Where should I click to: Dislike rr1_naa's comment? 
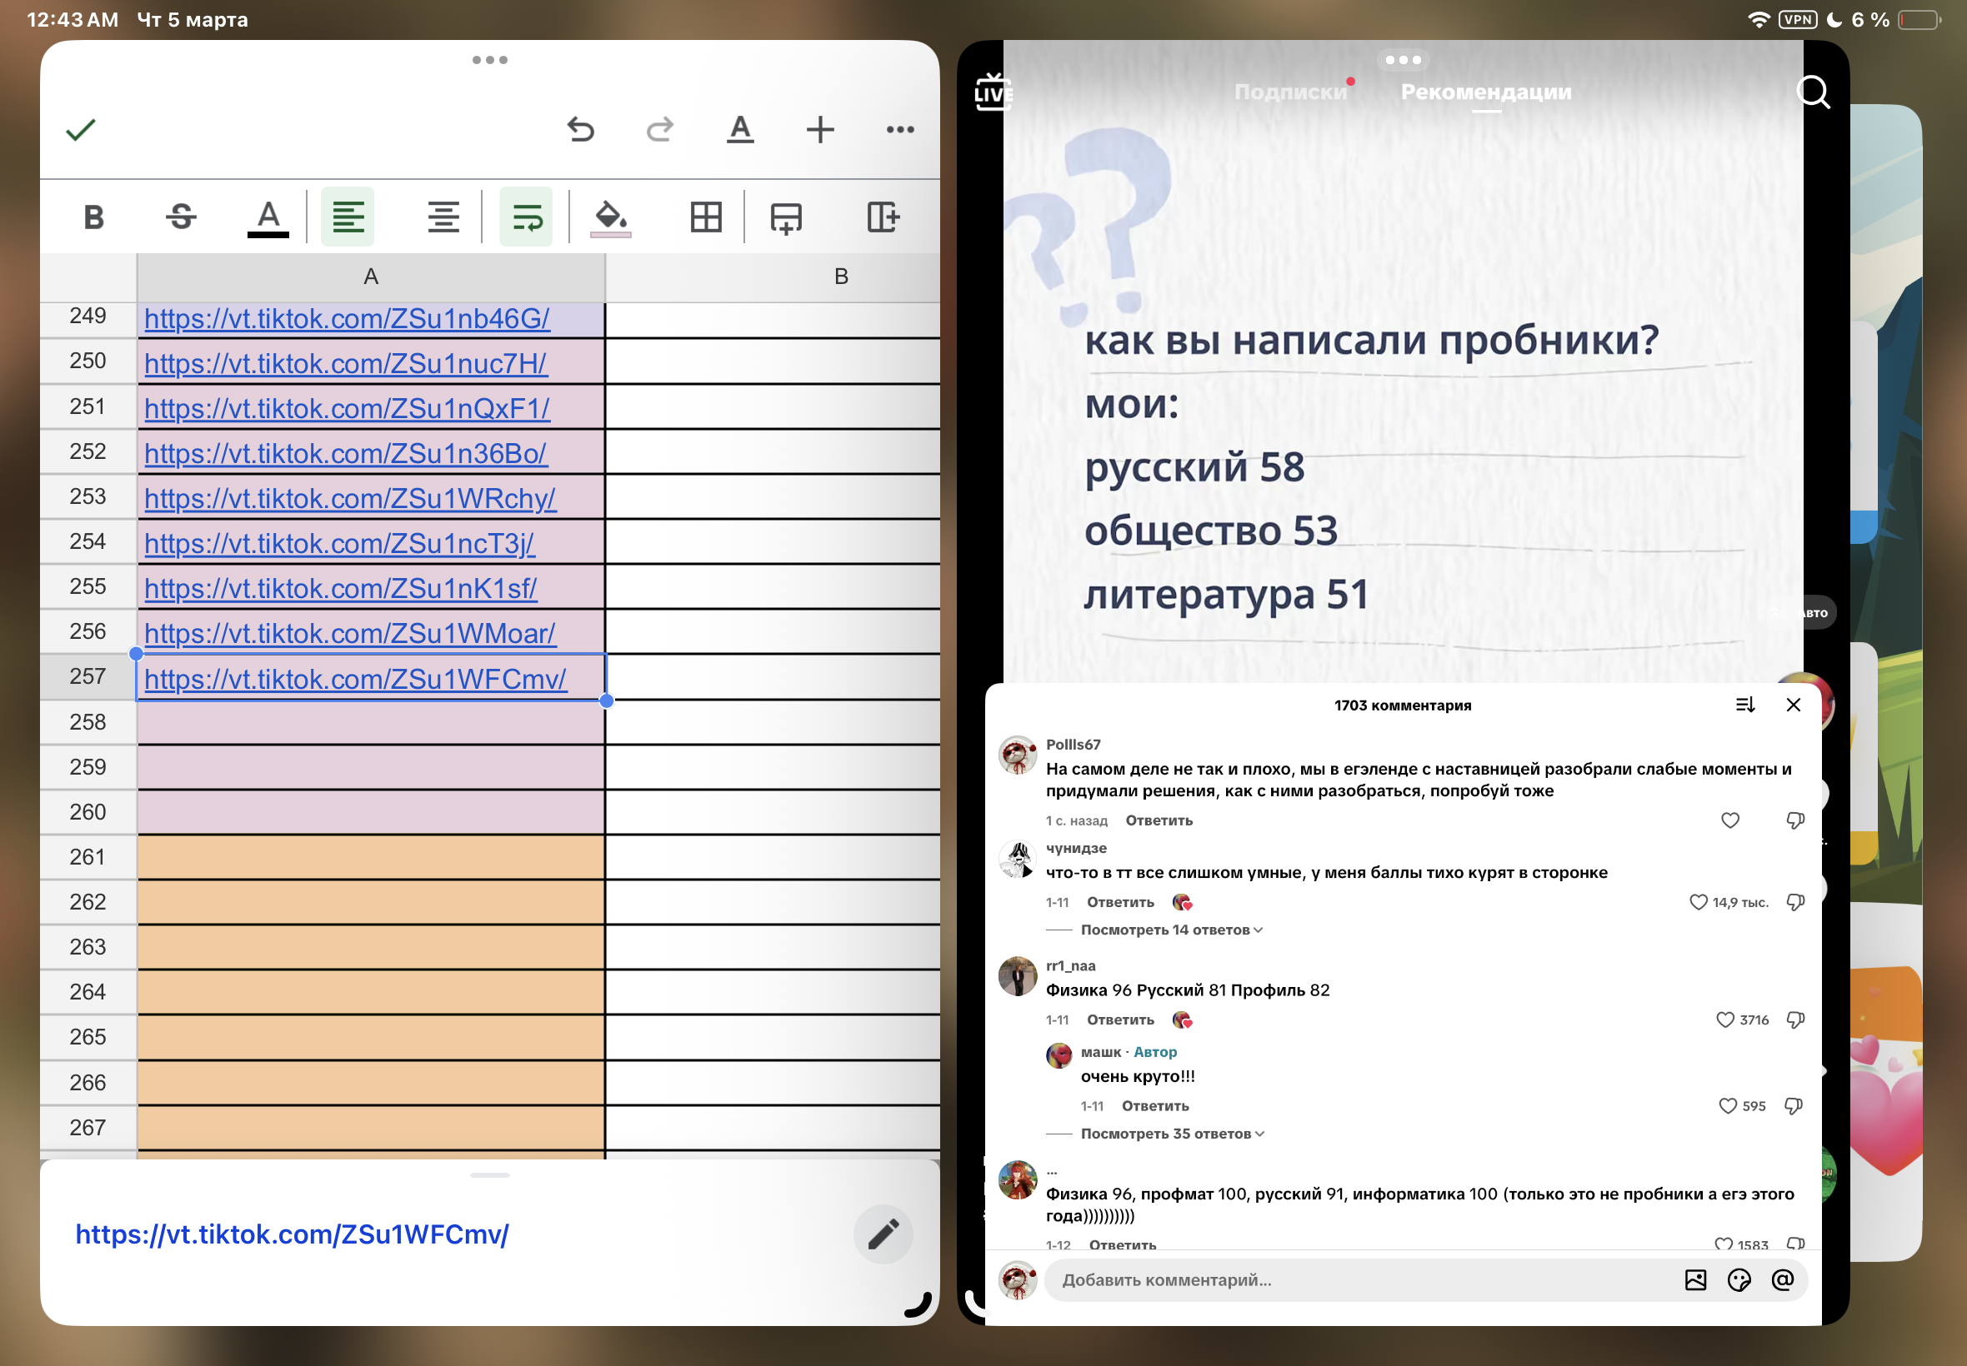point(1794,1020)
